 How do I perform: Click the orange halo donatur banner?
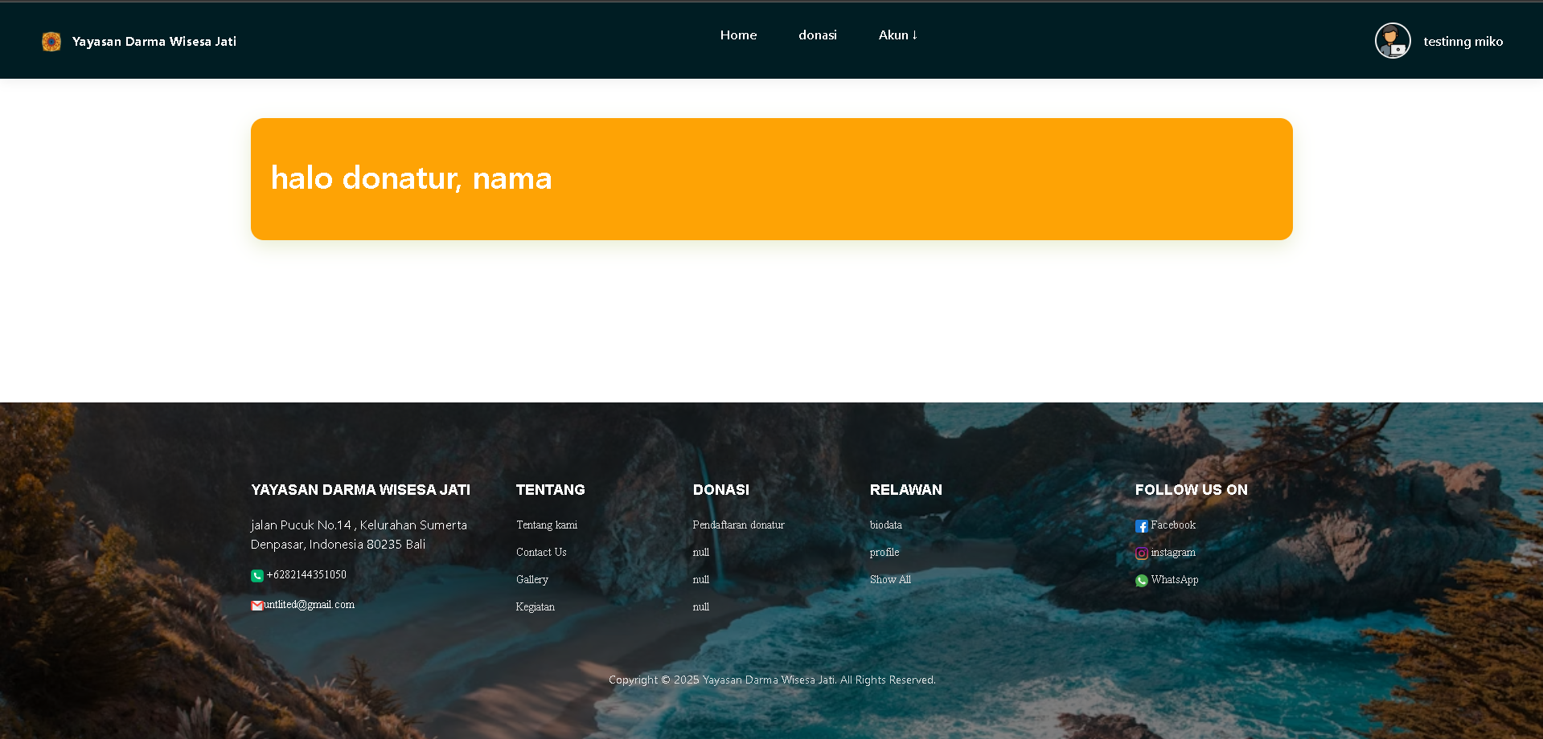pos(770,178)
